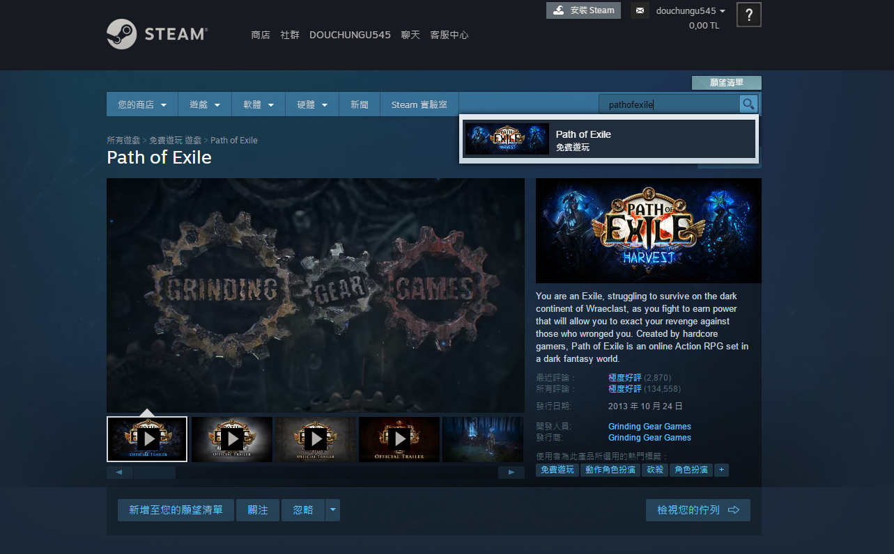The height and width of the screenshot is (554, 894).
Task: Play the third official trailer thumbnail
Action: click(316, 439)
